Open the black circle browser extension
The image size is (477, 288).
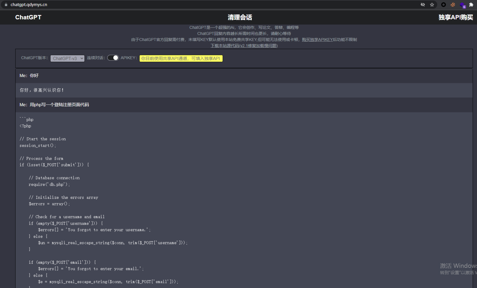[x=443, y=5]
